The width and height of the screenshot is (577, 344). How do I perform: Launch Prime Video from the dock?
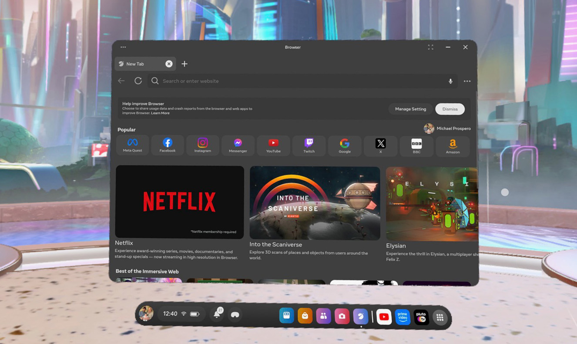point(403,317)
